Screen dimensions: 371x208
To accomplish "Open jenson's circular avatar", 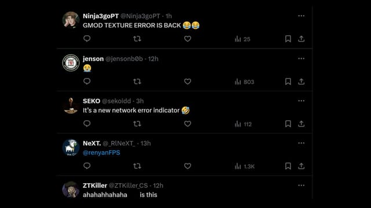I will 71,63.
